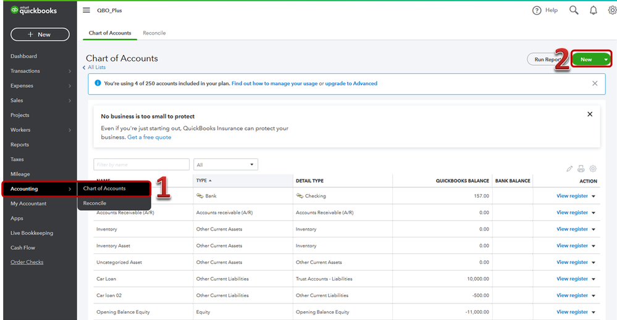Click the pencil edit icon above table
The image size is (617, 320).
point(569,169)
